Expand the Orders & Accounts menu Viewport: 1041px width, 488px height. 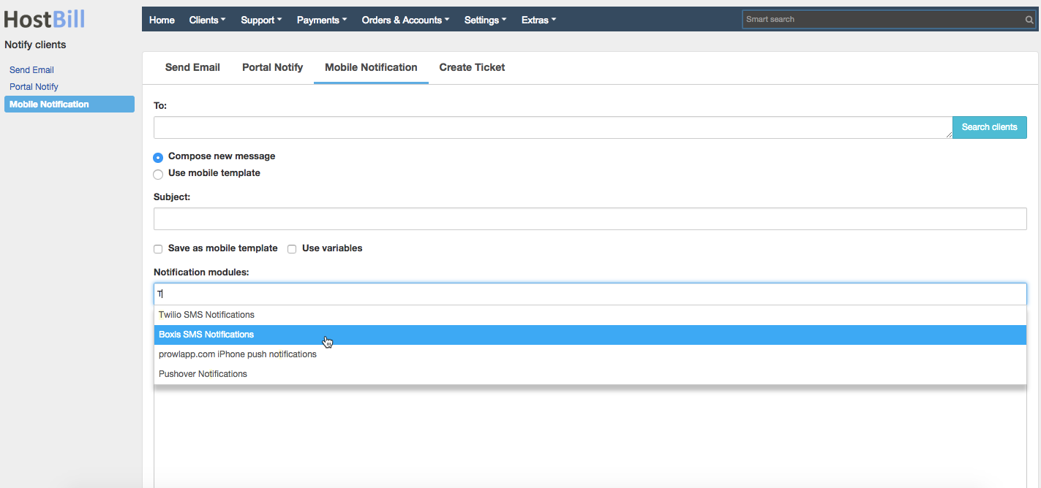pos(404,20)
